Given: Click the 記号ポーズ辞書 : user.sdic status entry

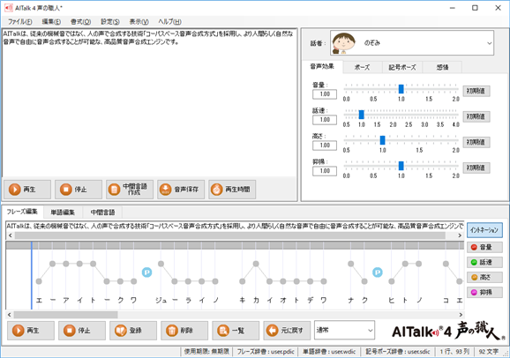Looking at the screenshot, I should point(397,352).
